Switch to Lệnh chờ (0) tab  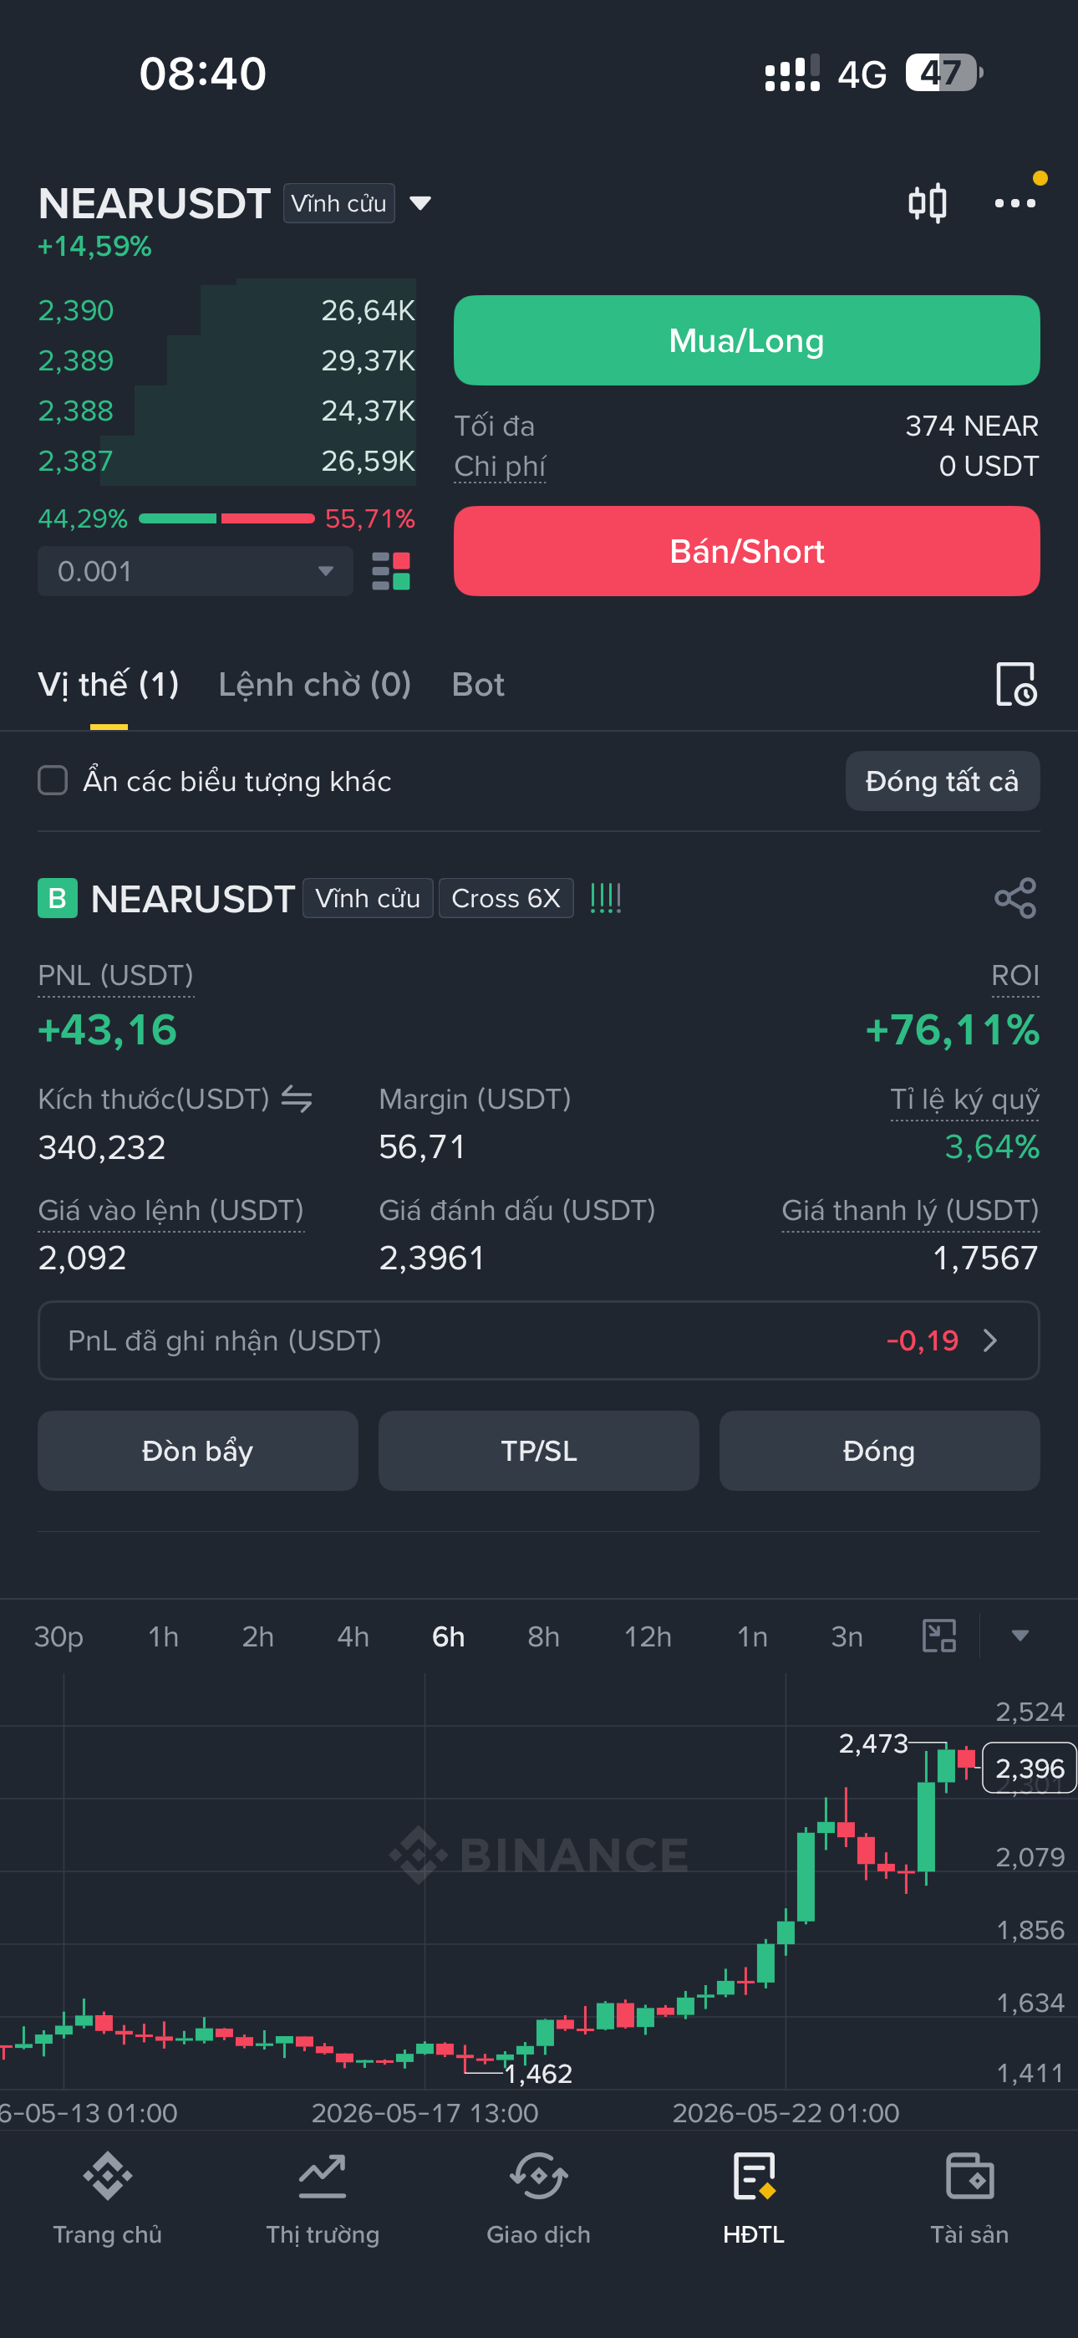pyautogui.click(x=315, y=684)
